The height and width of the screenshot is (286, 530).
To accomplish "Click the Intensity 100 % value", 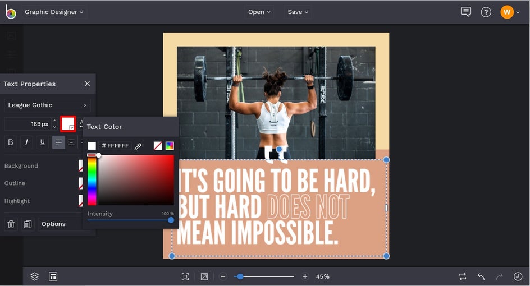I will (168, 214).
